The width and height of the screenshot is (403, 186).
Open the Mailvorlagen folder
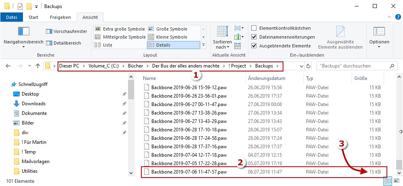pyautogui.click(x=32, y=161)
